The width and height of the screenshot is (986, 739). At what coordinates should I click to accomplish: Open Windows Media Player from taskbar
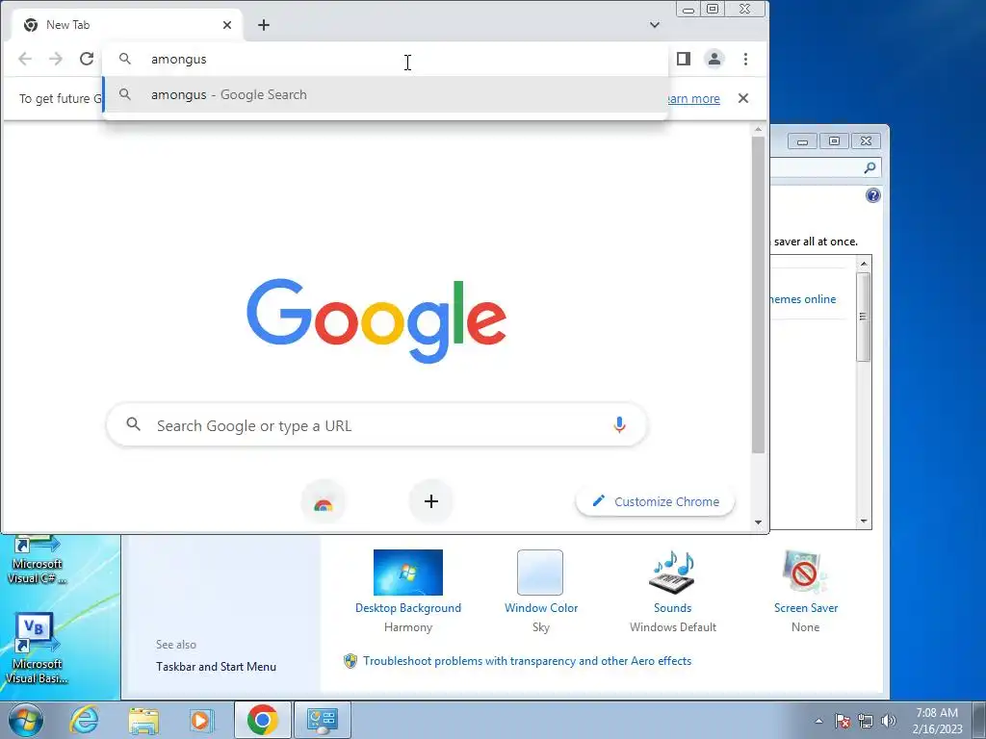pos(201,720)
